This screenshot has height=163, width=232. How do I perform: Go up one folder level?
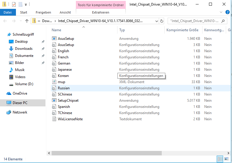27,21
